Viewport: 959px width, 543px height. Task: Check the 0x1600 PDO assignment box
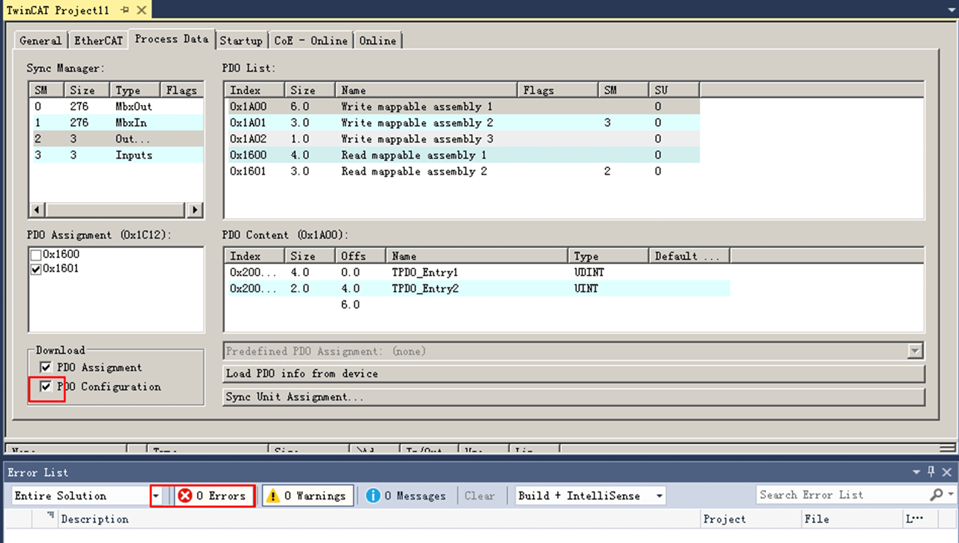click(36, 255)
